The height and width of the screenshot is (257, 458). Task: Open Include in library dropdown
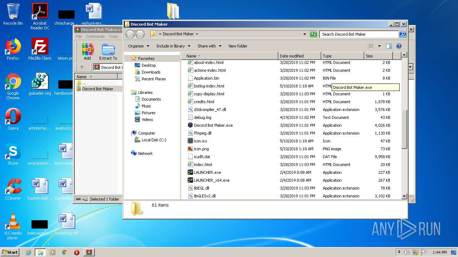[173, 46]
